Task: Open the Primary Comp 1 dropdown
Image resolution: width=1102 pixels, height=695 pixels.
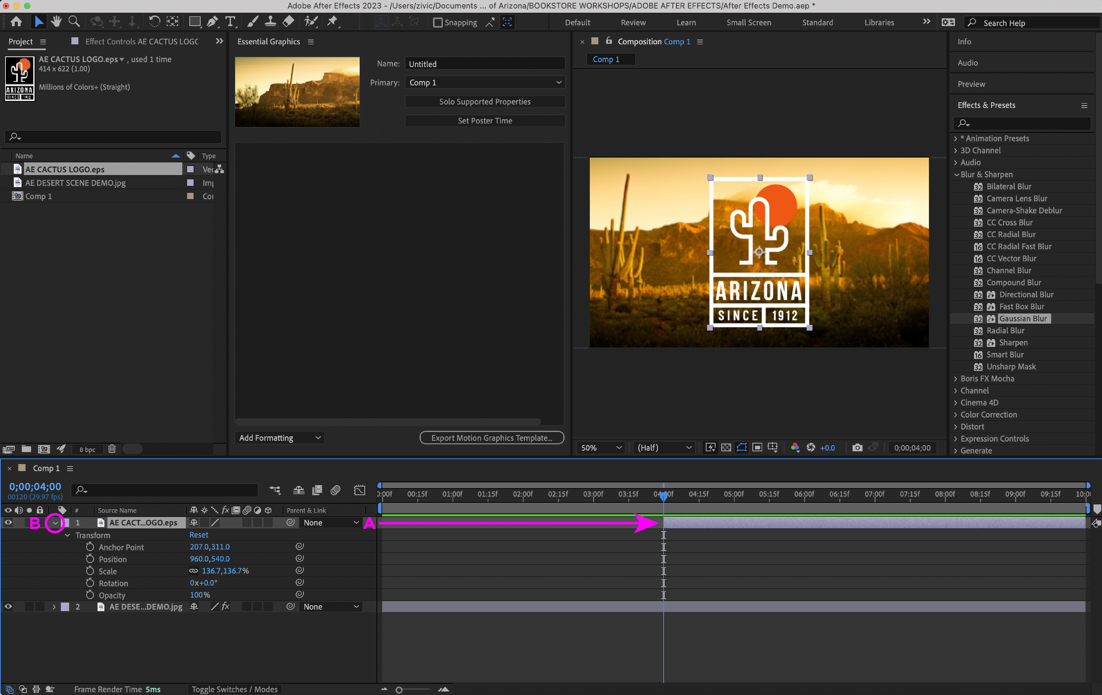Action: (485, 82)
